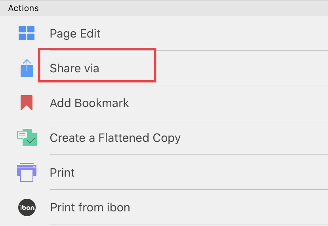The width and height of the screenshot is (328, 226).
Task: Click the blue Share via upload icon
Action: point(27,68)
